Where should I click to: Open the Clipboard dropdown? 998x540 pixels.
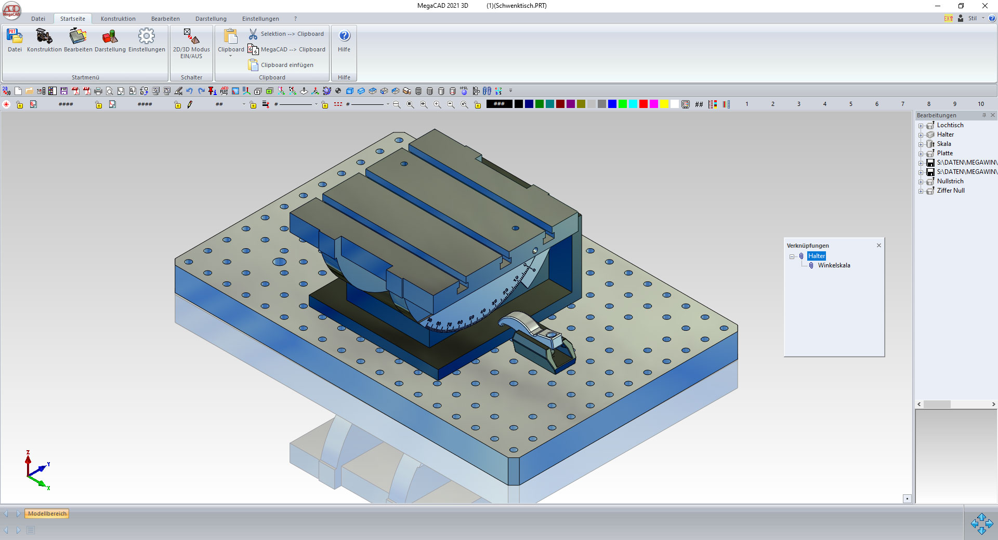pyautogui.click(x=231, y=56)
